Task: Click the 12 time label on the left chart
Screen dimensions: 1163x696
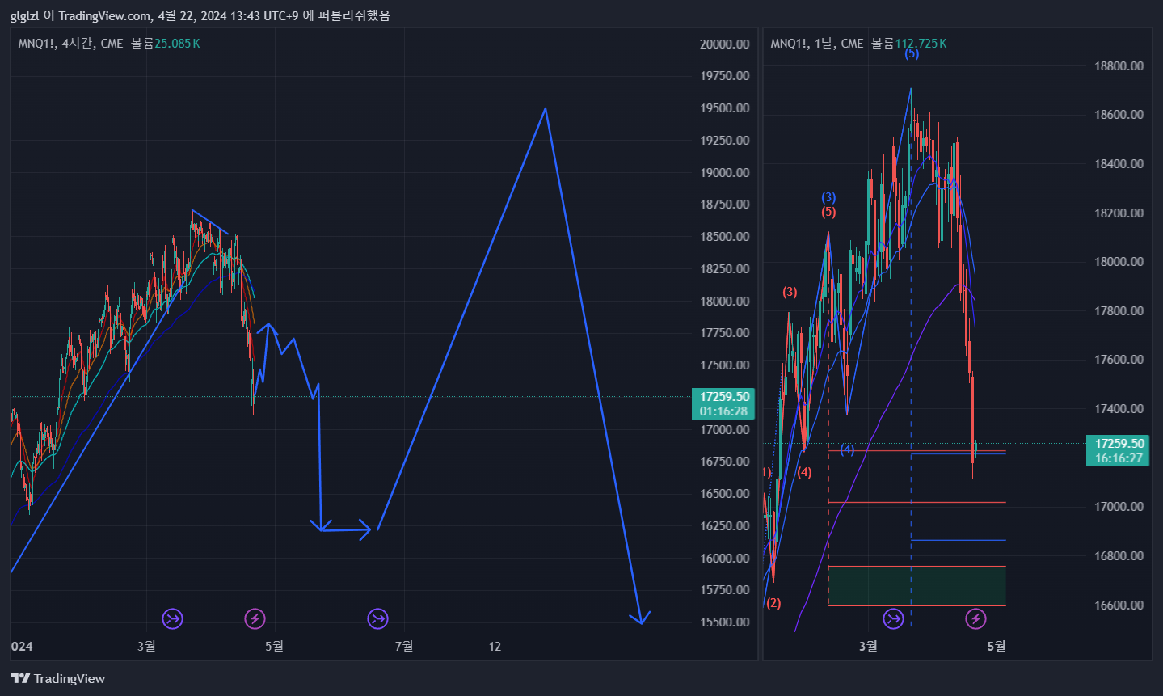Action: [x=495, y=646]
